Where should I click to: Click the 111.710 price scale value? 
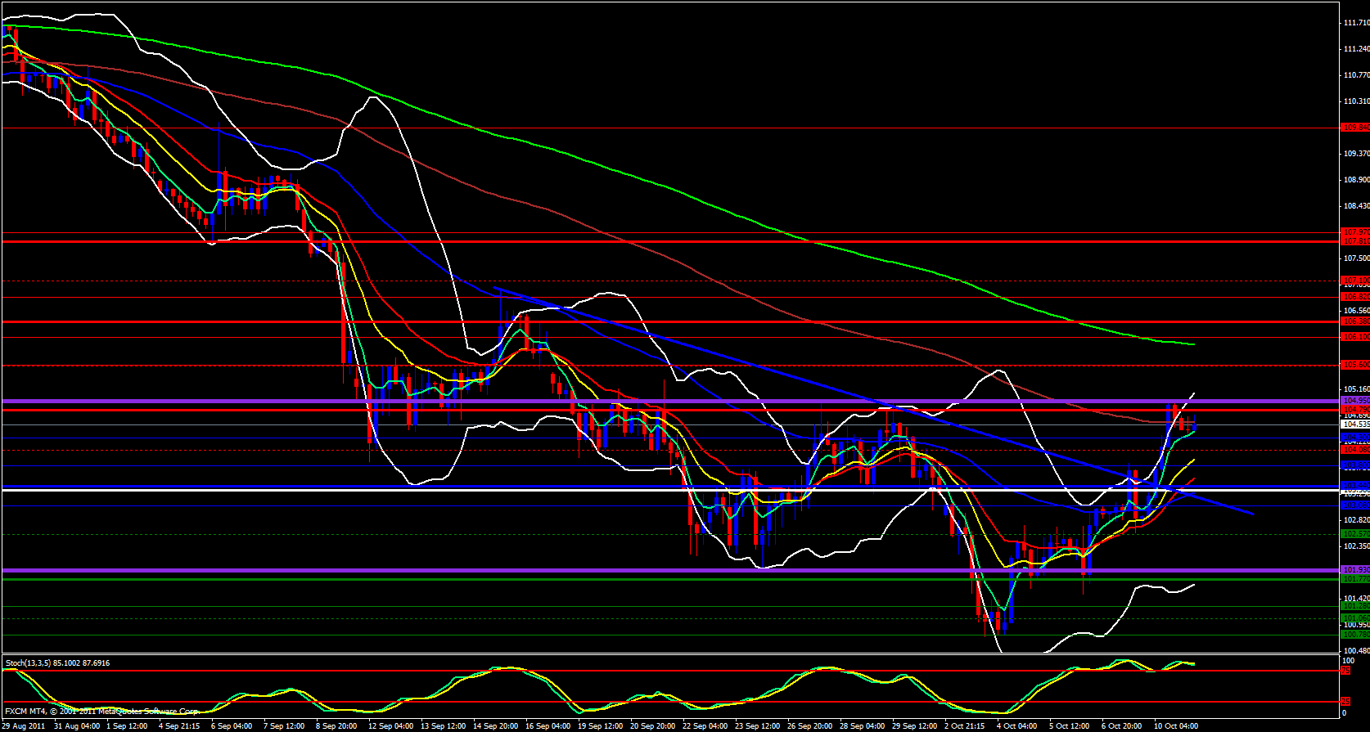tap(1355, 23)
